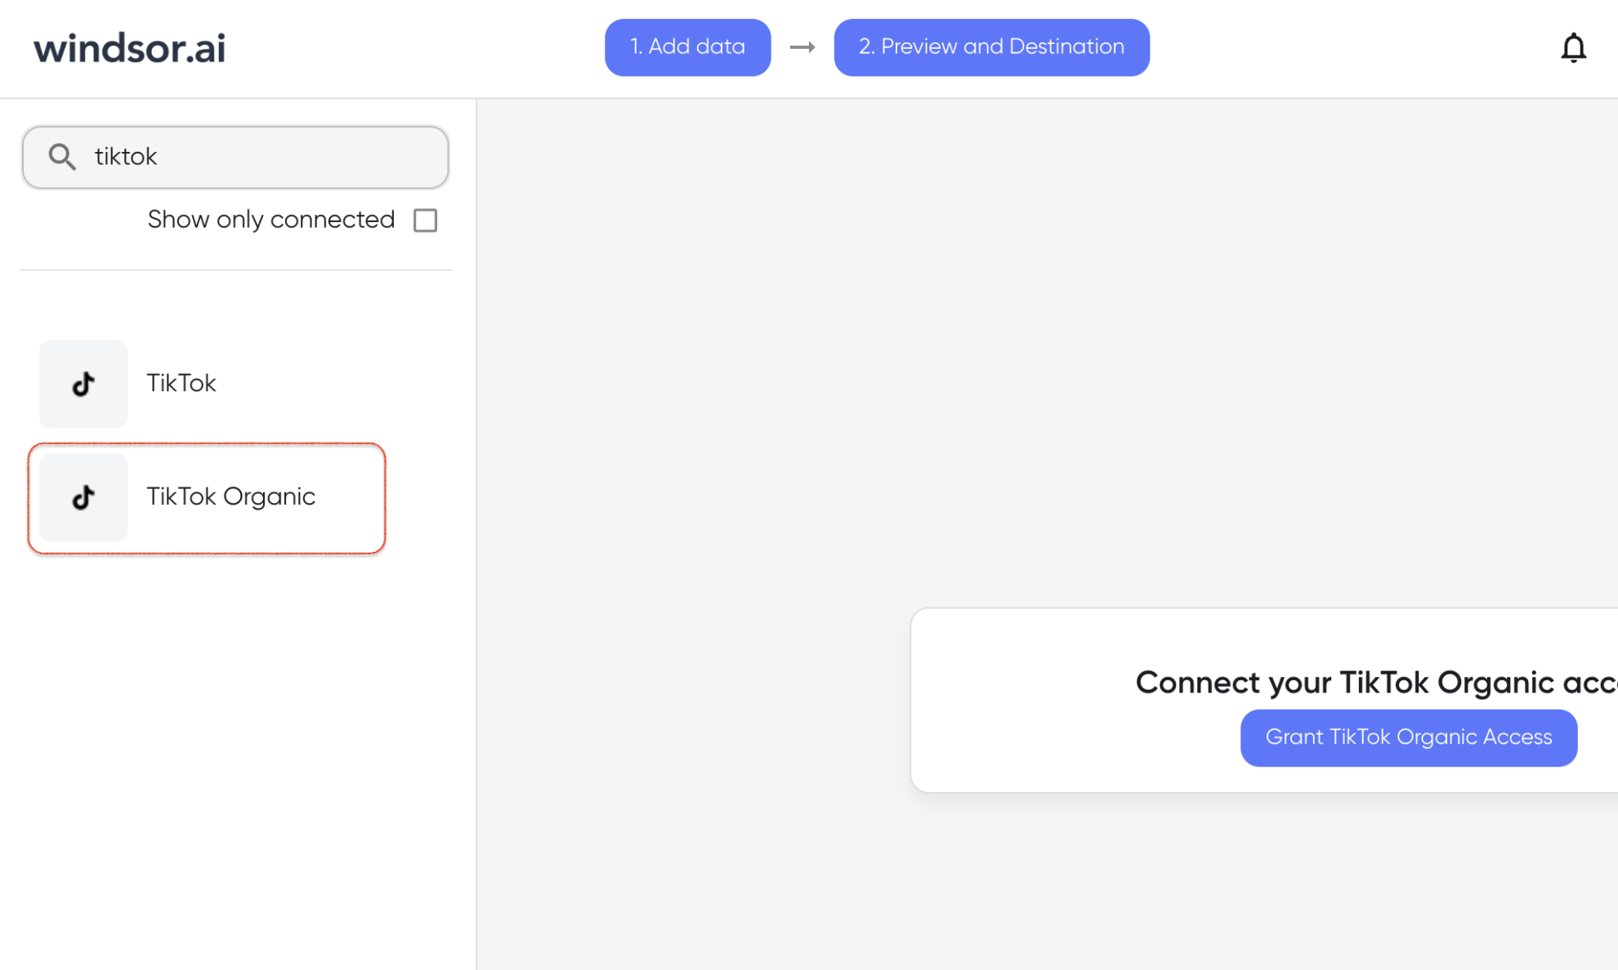Select the TikTok Organic logo tile
Viewport: 1618px width, 970px height.
coord(83,497)
